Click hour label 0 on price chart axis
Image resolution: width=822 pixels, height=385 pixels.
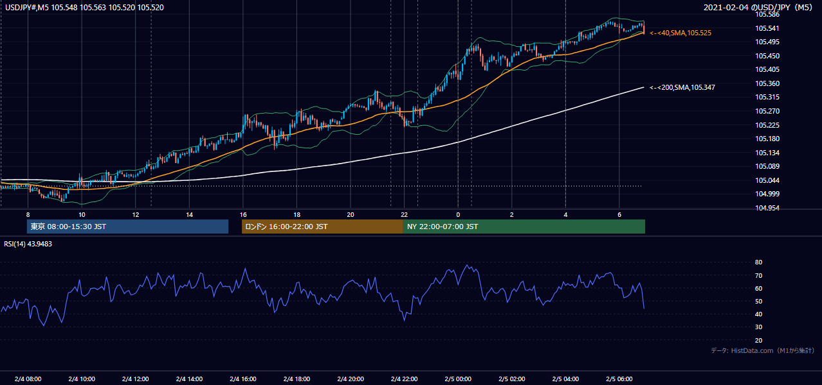point(458,214)
